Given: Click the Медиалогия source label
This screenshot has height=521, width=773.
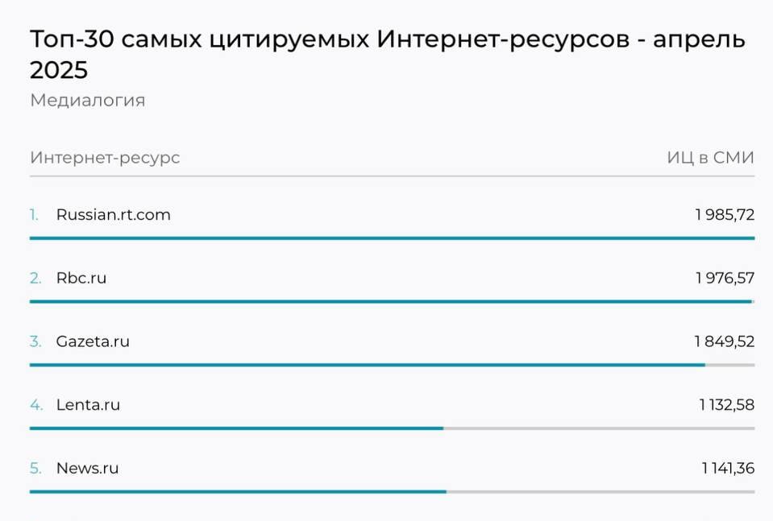Looking at the screenshot, I should pyautogui.click(x=87, y=101).
